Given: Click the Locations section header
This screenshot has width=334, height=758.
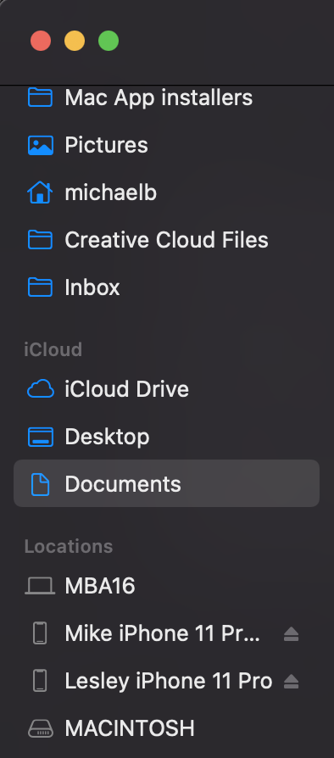Looking at the screenshot, I should (x=68, y=546).
